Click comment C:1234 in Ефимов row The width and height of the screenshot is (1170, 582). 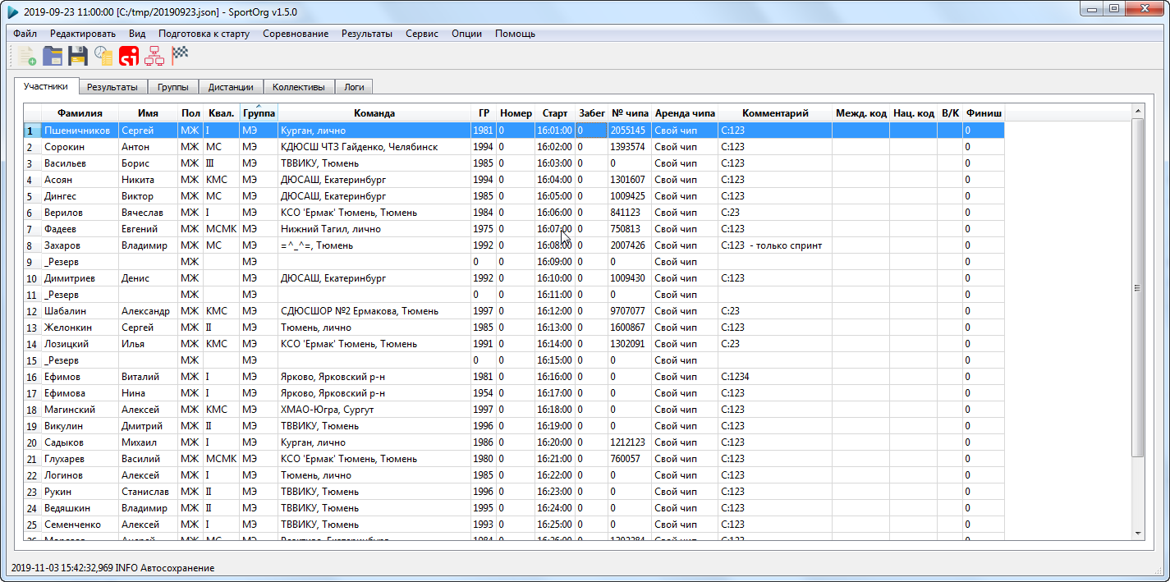[x=775, y=377]
